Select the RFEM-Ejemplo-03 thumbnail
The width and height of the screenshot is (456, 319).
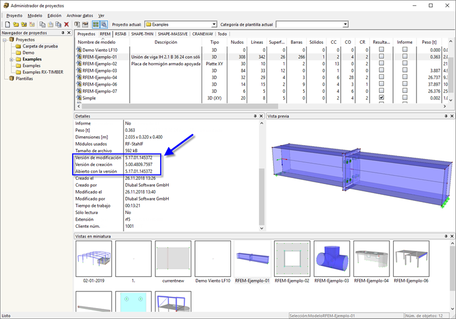[x=332, y=258]
